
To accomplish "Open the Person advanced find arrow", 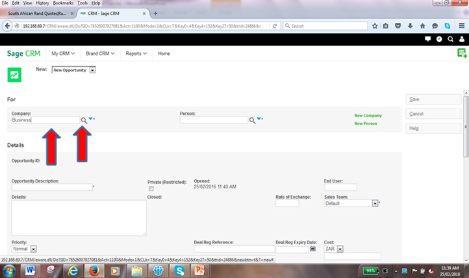I will click(x=259, y=119).
